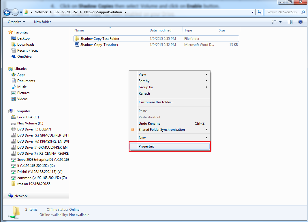
Task: Open the Change your view dropdown arrow
Action: coord(280,22)
